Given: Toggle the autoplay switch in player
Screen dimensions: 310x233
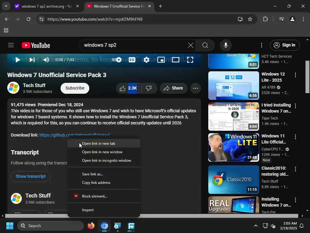Looking at the screenshot, I should 117,60.
